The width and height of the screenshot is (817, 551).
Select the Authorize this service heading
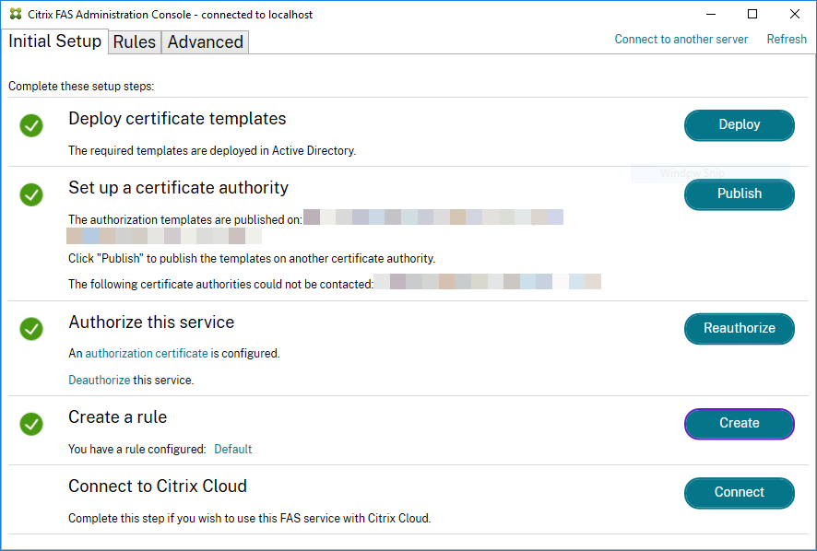(151, 322)
